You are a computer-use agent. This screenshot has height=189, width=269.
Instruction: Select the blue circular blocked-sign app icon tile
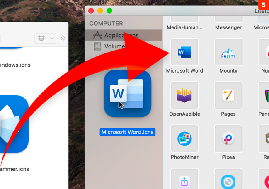coord(228,179)
